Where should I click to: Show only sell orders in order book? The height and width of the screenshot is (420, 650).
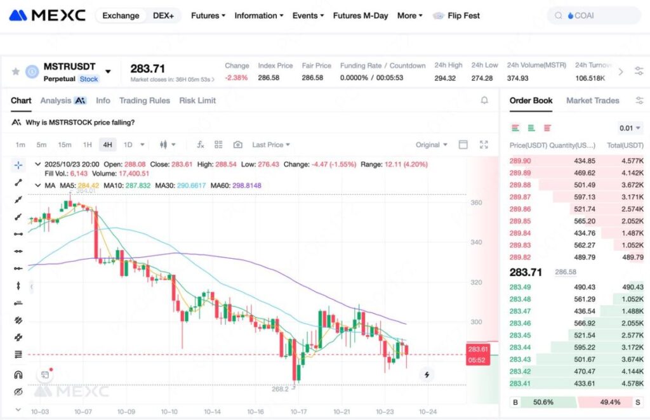pos(547,128)
